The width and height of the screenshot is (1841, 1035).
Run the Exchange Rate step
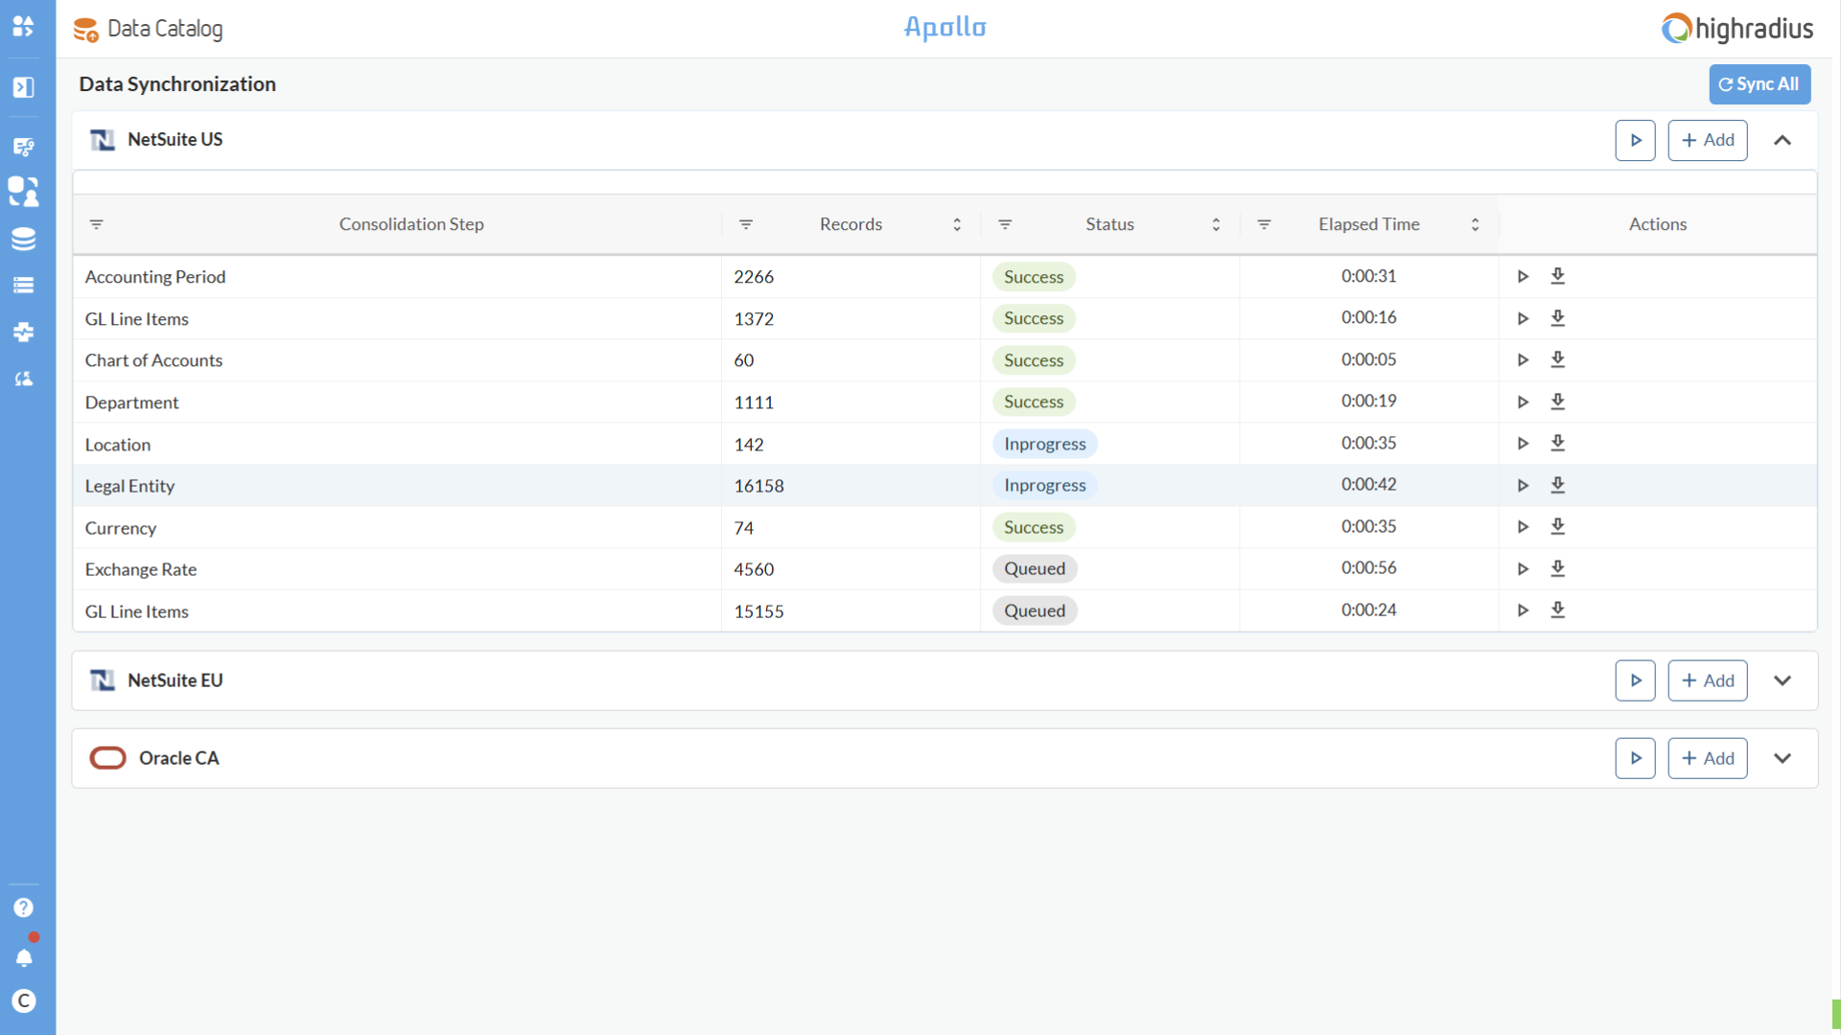pyautogui.click(x=1523, y=569)
